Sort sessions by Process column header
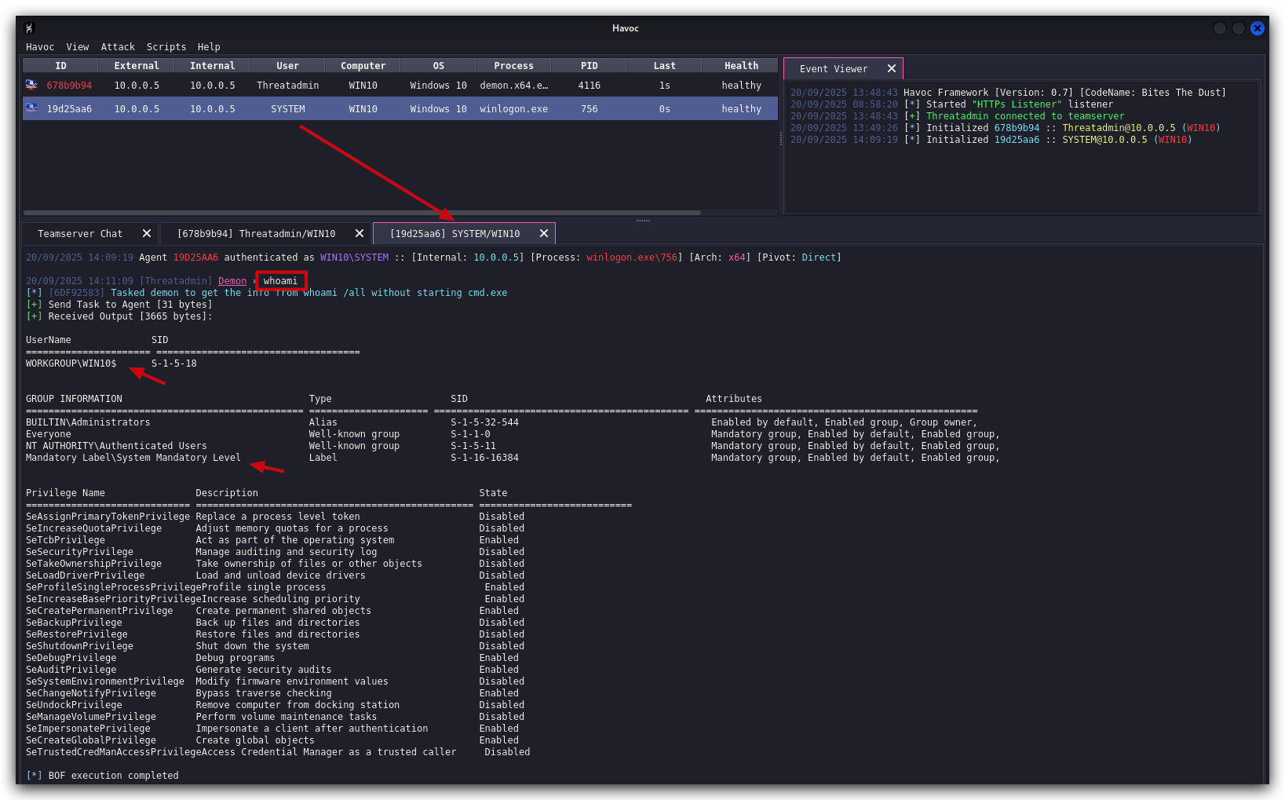1285x800 pixels. tap(514, 66)
